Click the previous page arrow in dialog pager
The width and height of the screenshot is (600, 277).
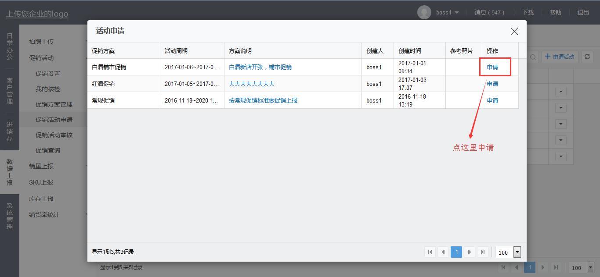click(x=443, y=252)
